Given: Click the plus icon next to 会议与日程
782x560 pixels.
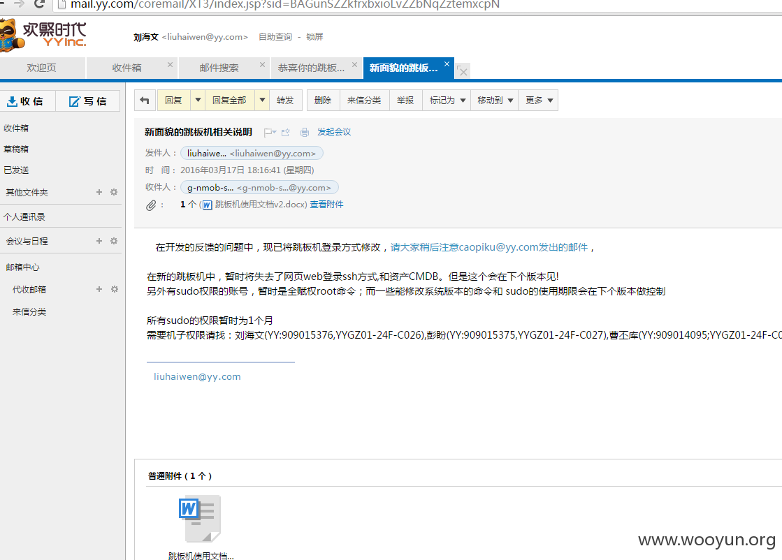Looking at the screenshot, I should (99, 241).
